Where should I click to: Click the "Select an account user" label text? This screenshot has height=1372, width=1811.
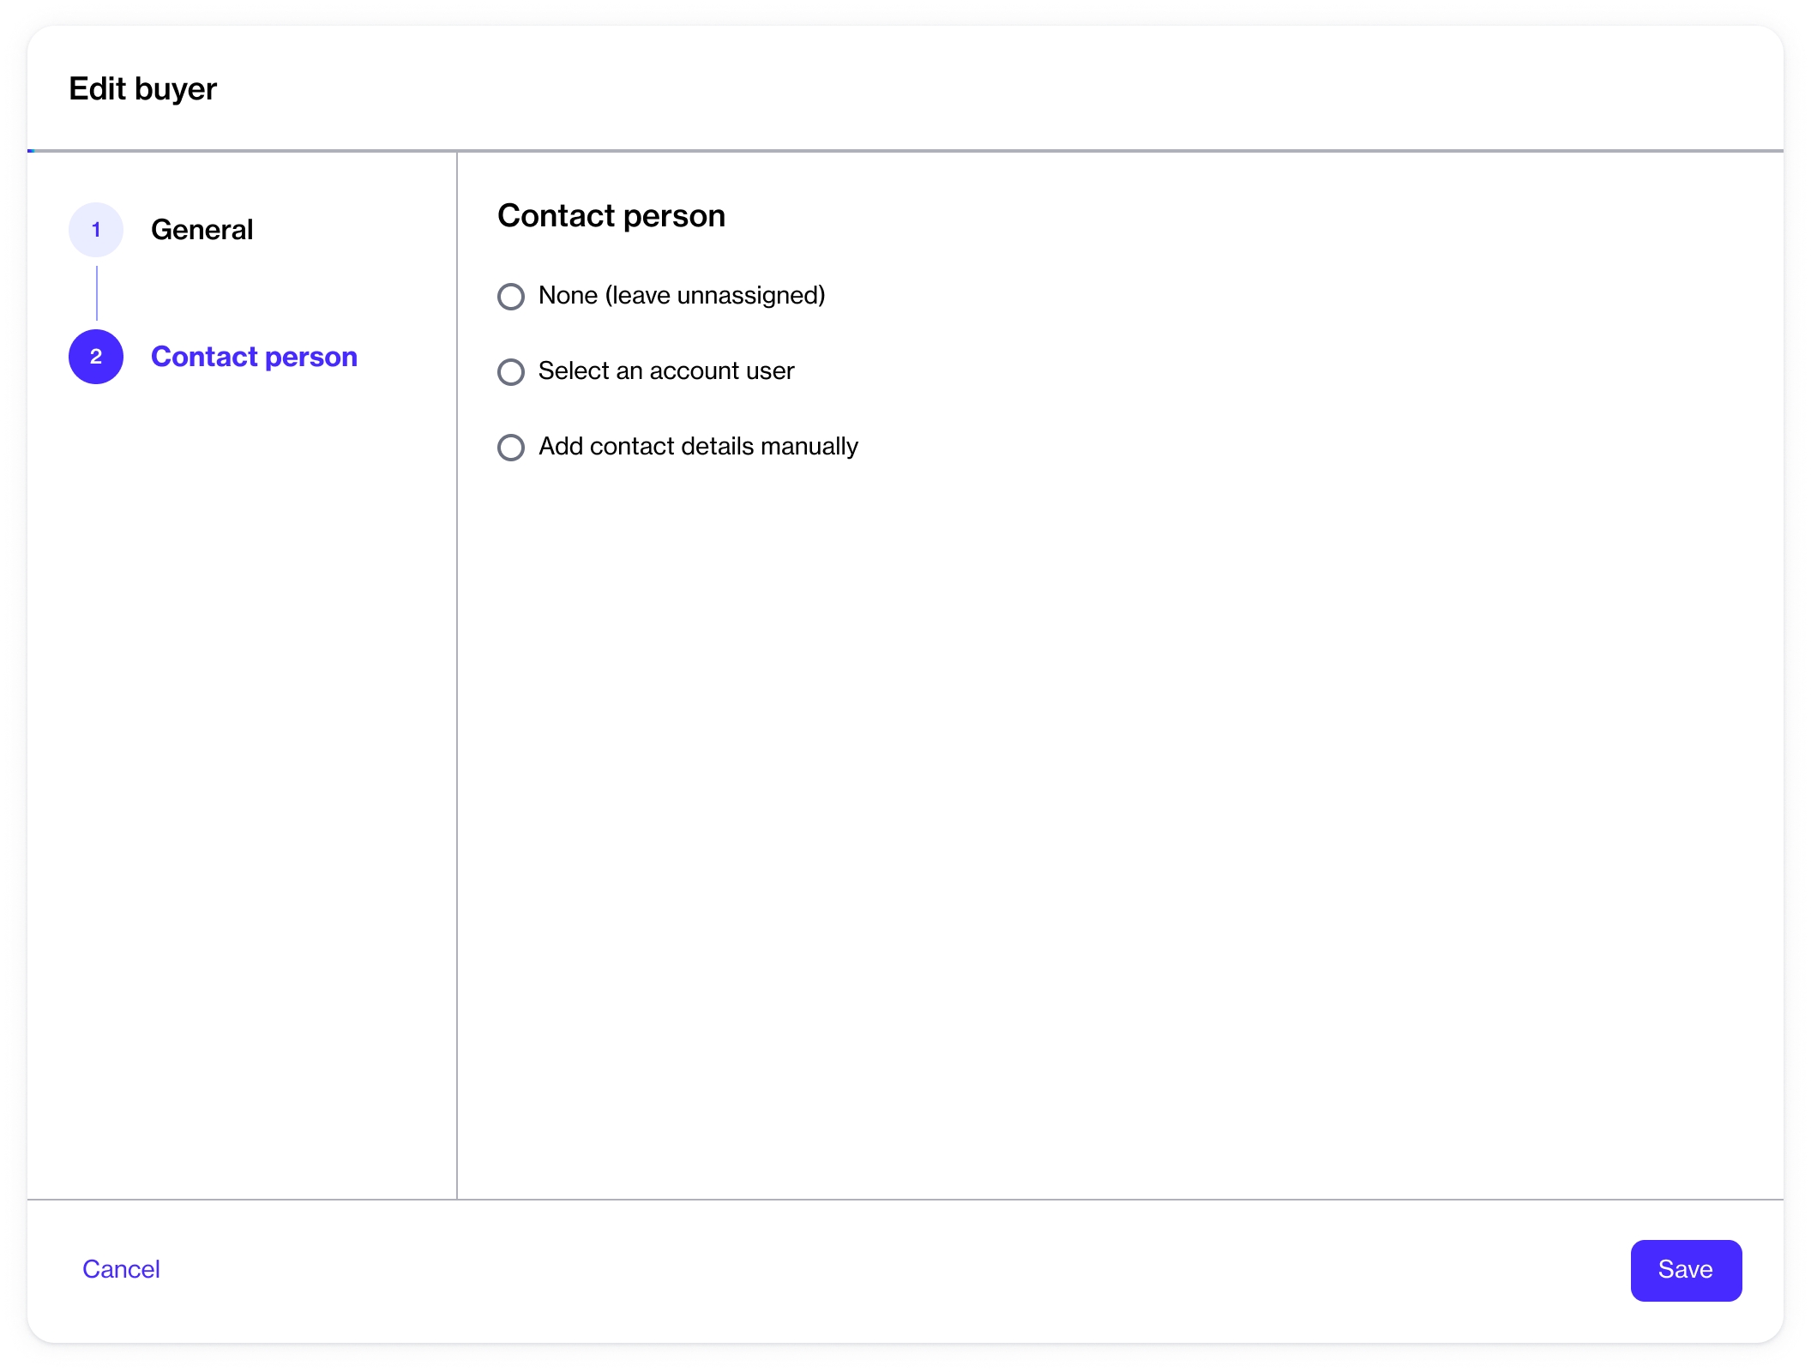666,371
